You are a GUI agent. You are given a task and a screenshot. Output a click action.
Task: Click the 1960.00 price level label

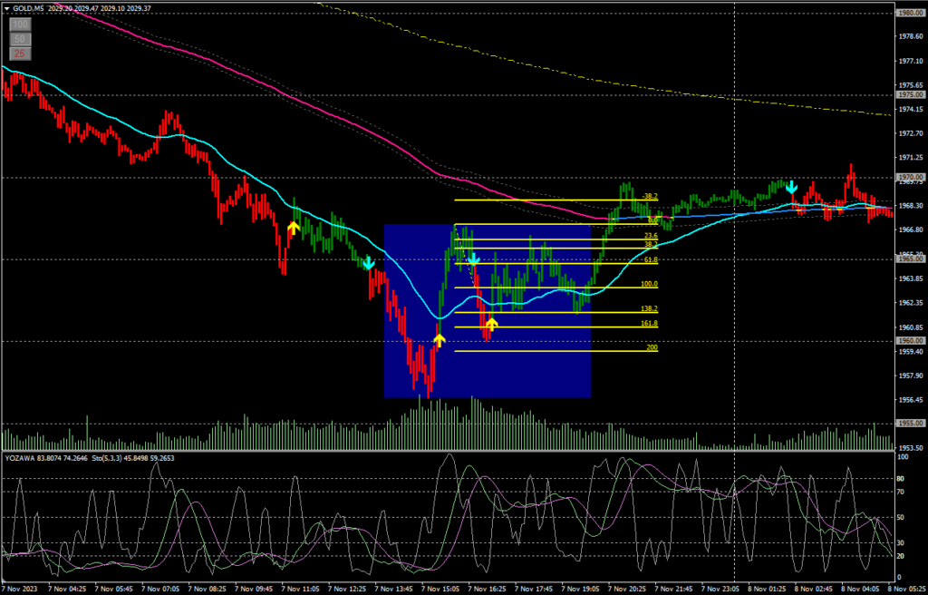pyautogui.click(x=909, y=341)
